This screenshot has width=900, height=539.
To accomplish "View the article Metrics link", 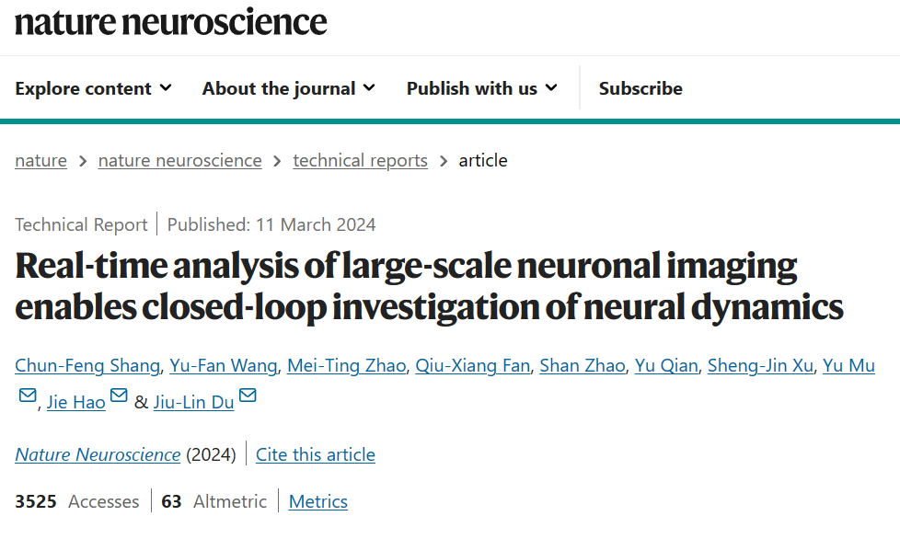I will pyautogui.click(x=317, y=501).
